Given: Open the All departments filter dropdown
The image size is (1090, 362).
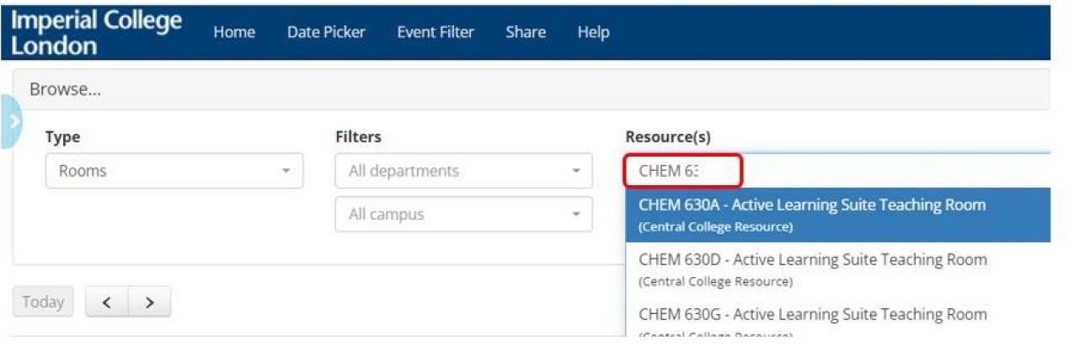Looking at the screenshot, I should click(464, 171).
